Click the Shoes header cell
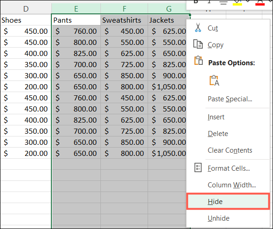 (x=26, y=20)
